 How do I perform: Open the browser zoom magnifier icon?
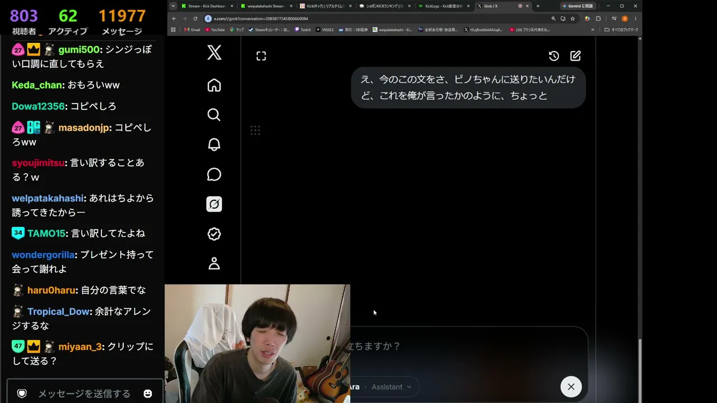click(553, 18)
